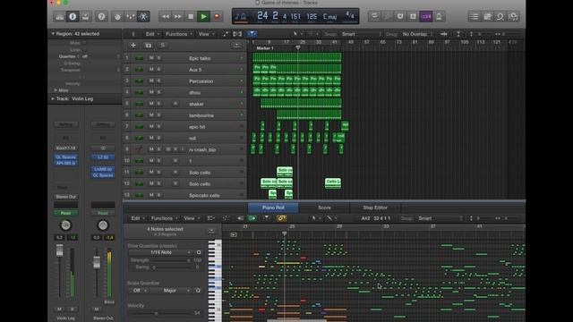
Task: Open the Scale Quantize Off dropdown
Action: [x=139, y=290]
